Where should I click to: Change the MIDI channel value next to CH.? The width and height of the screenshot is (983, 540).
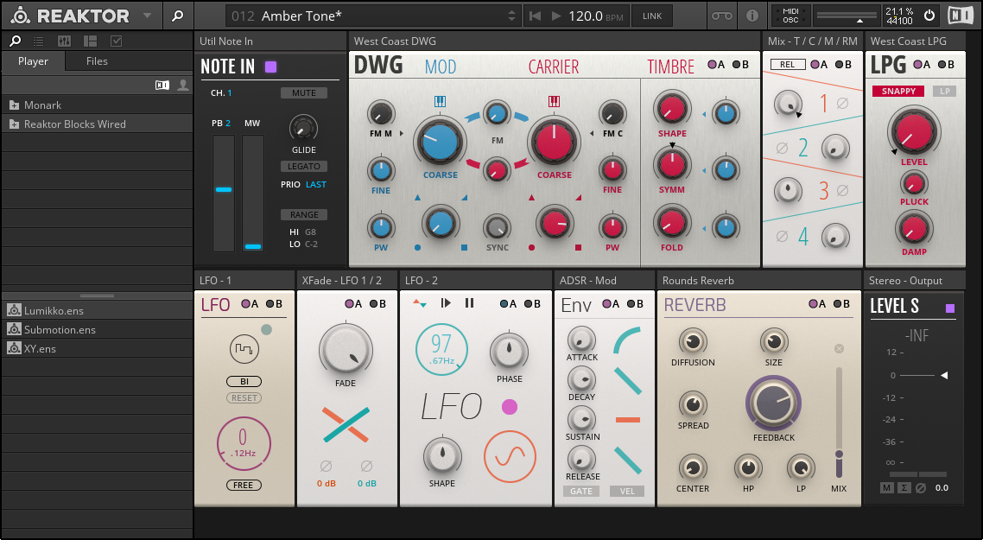230,92
